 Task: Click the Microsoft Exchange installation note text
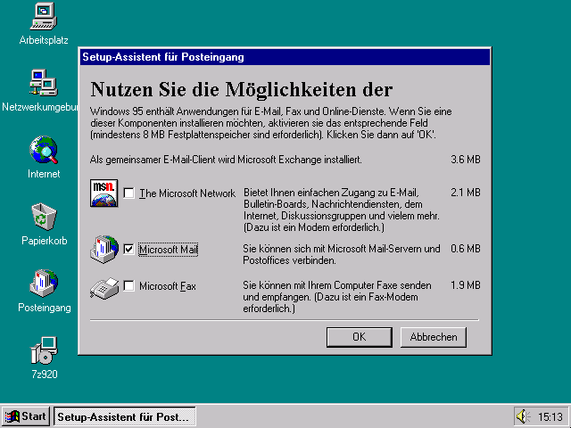tap(226, 160)
